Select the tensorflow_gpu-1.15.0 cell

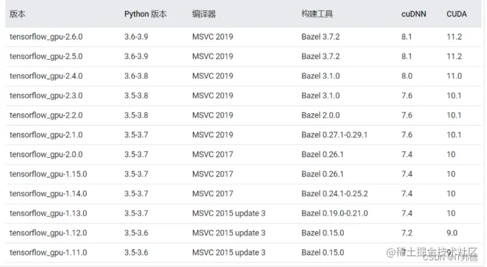(48, 174)
